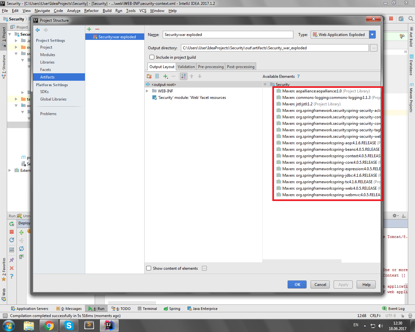Open SDKs in Platform Settings

click(44, 92)
